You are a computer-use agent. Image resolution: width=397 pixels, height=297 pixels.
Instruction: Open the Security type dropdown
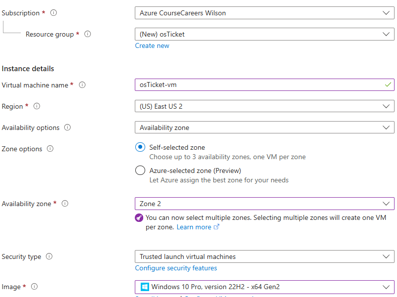(x=264, y=256)
